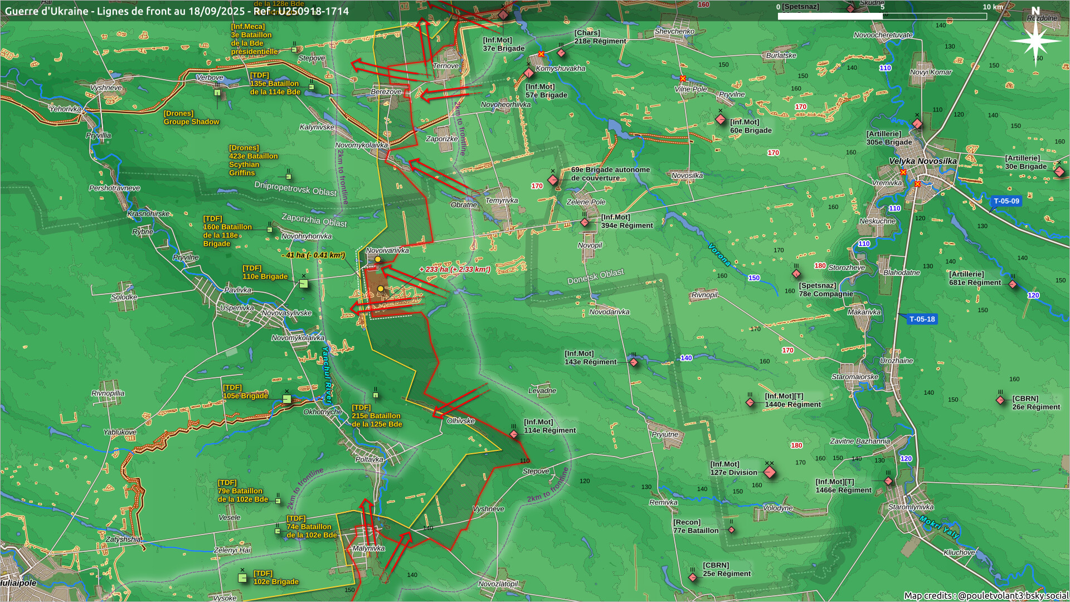Viewport: 1070px width, 602px height.
Task: Click the map credits attribution text
Action: coord(985,595)
